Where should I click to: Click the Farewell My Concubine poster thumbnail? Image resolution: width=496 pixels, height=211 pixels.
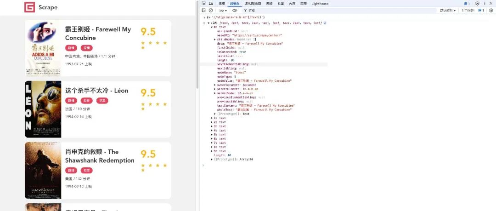(x=43, y=48)
